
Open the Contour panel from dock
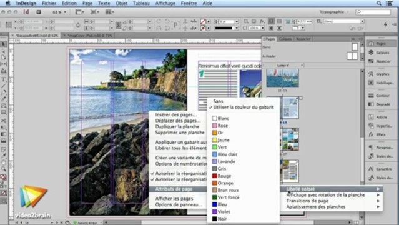(x=381, y=96)
